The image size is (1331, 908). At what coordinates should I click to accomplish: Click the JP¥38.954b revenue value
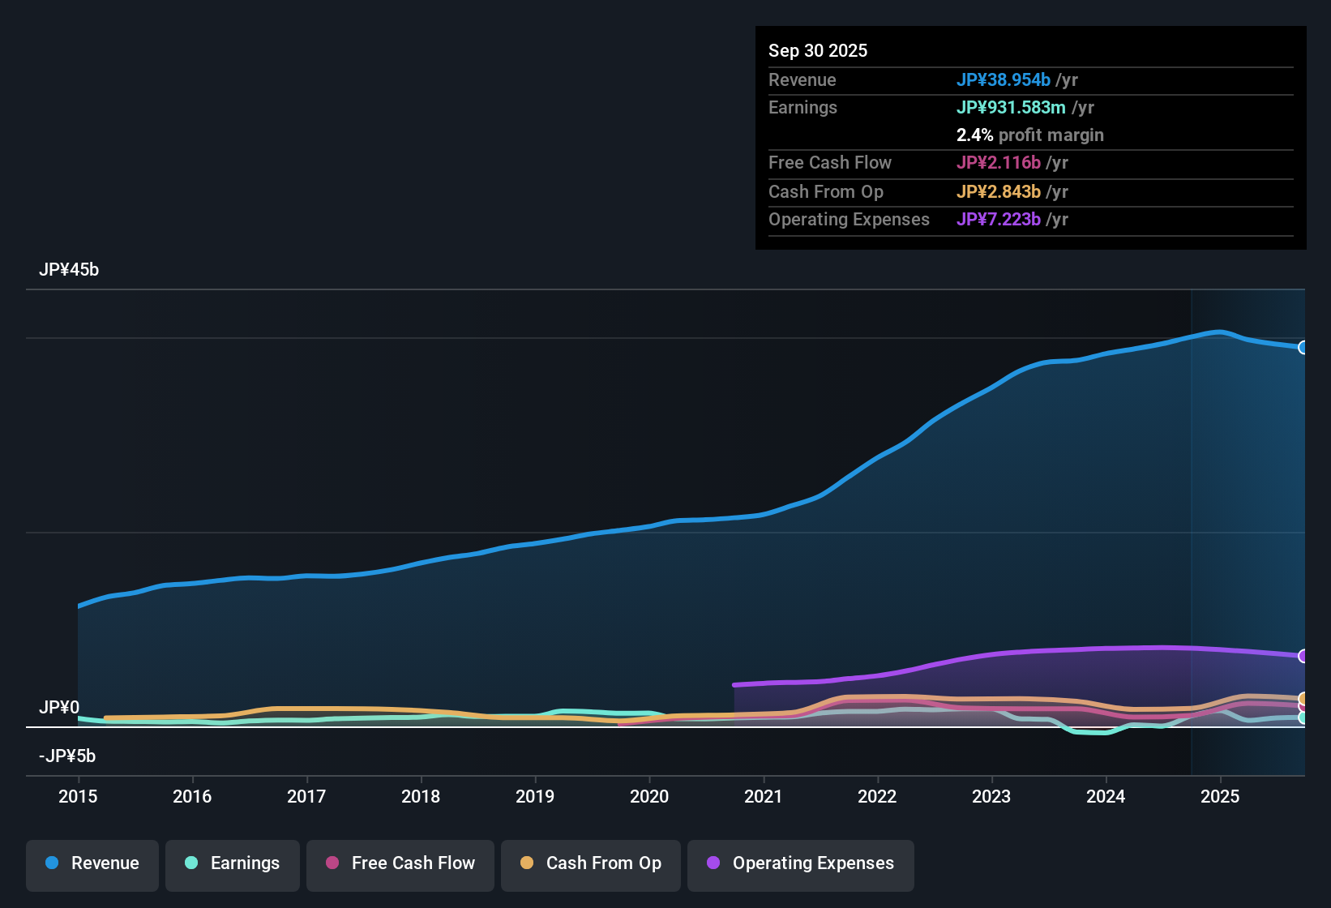[x=1004, y=80]
